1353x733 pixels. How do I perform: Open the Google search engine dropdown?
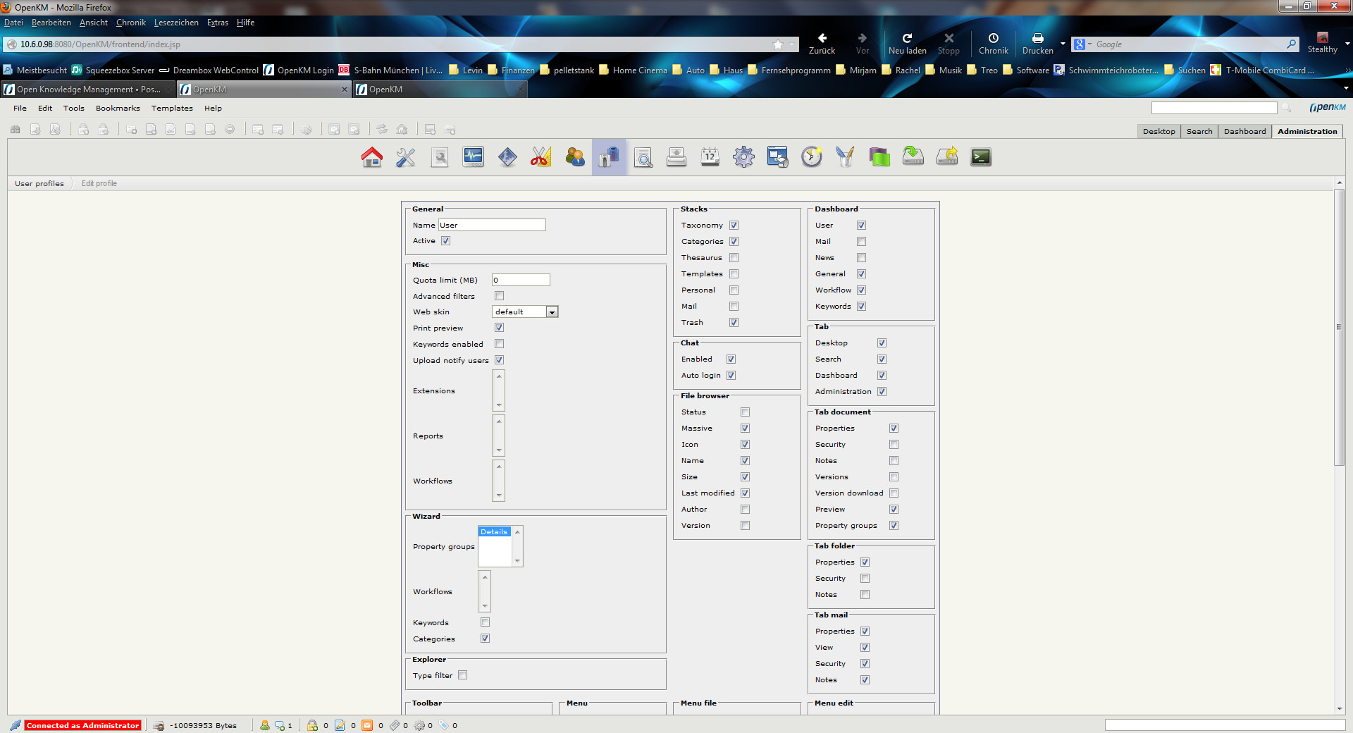tap(1082, 44)
